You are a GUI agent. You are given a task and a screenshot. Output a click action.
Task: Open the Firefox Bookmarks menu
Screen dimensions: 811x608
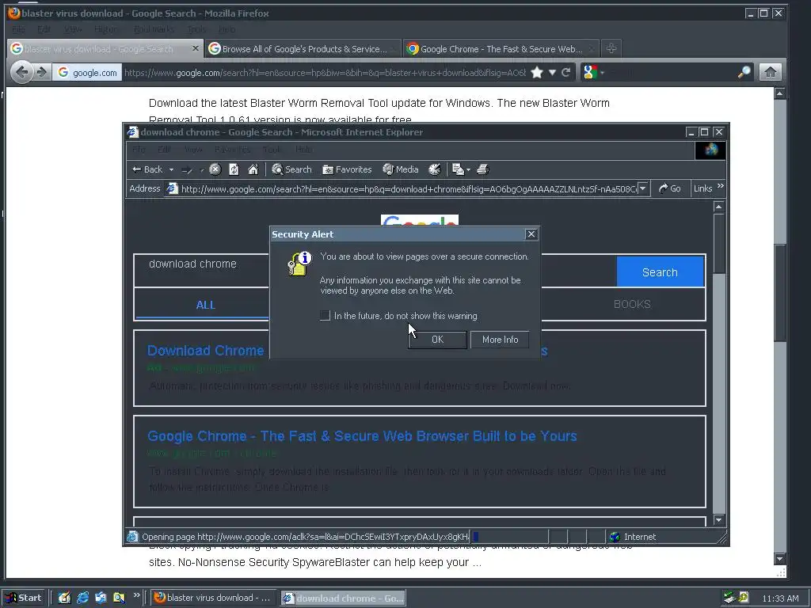(154, 29)
